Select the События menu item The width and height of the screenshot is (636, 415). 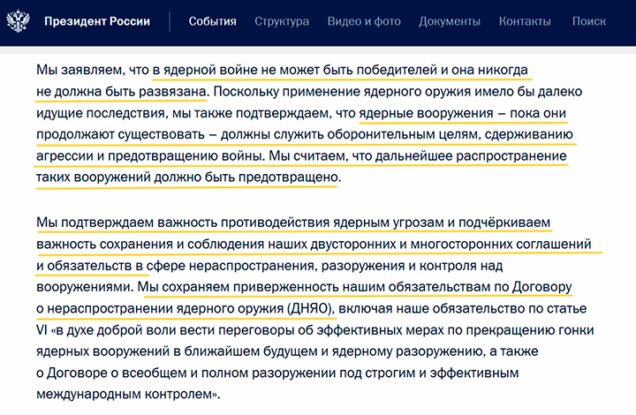coord(213,21)
